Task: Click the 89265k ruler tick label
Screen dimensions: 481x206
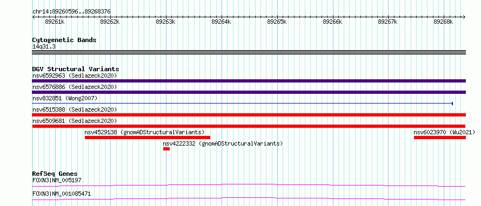Action: coord(277,22)
